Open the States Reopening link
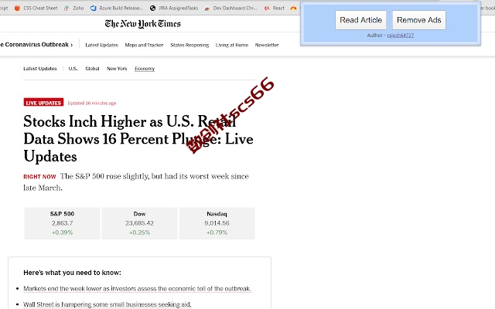 (x=189, y=45)
